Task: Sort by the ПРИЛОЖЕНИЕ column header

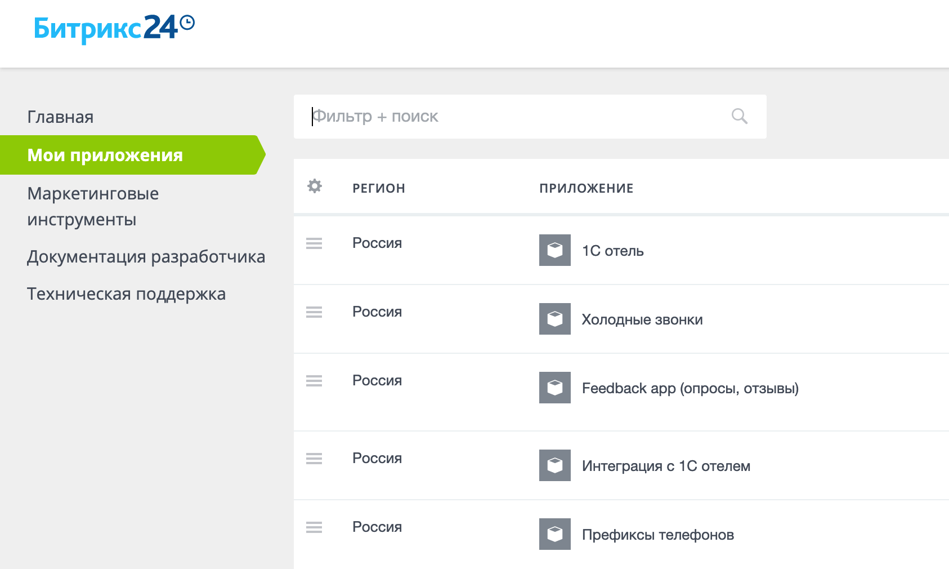Action: point(587,188)
